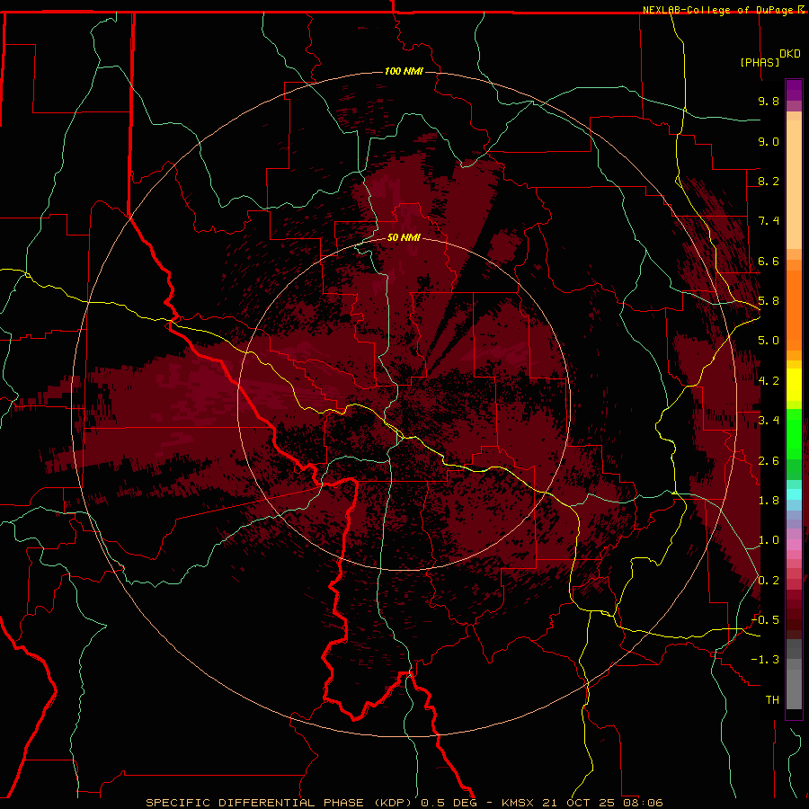
Task: Pick the yellow band of the color bar
Action: click(794, 385)
